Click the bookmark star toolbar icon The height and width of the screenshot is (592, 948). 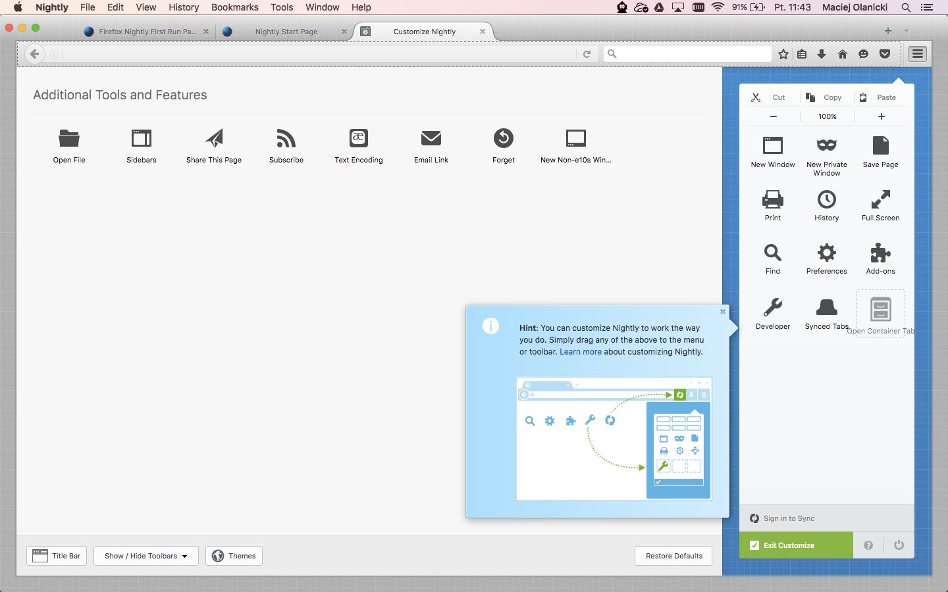pos(783,54)
